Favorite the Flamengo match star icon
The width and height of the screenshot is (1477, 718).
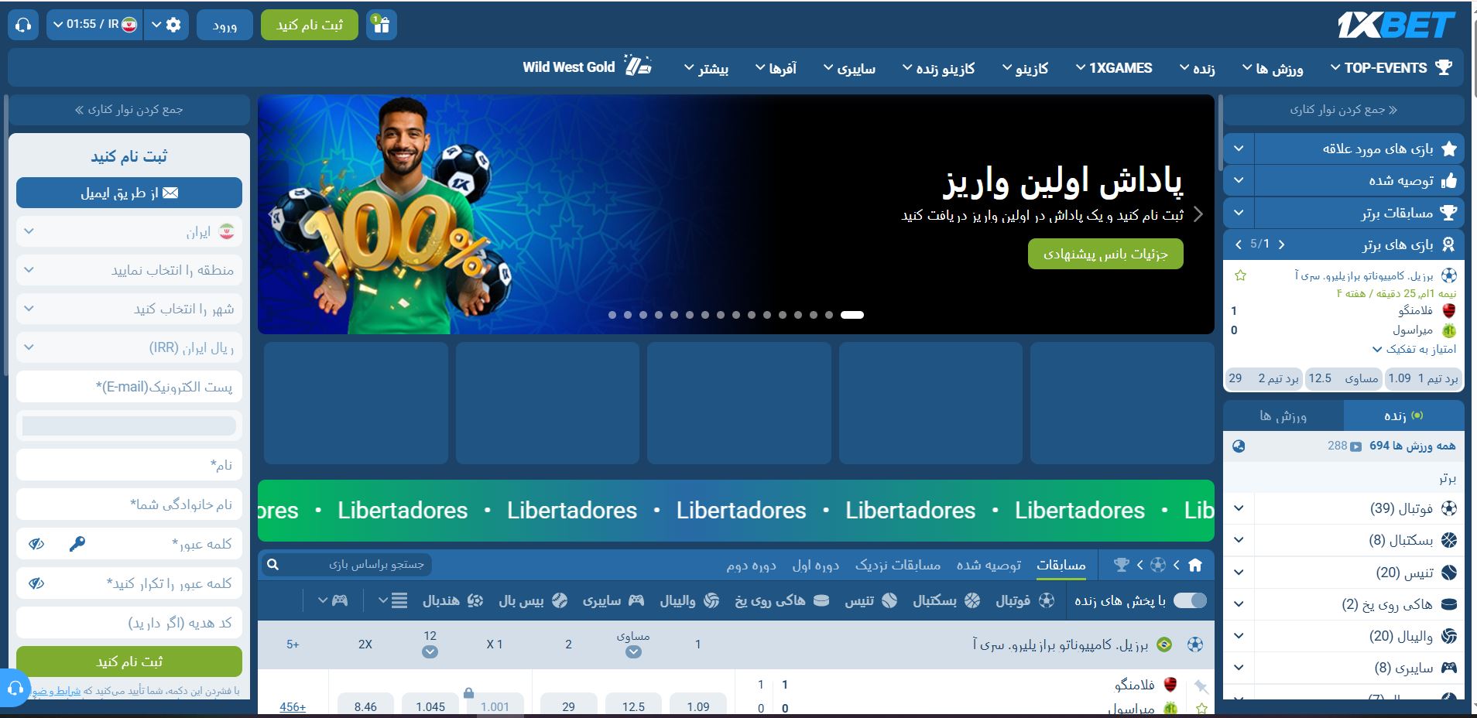click(x=1241, y=275)
